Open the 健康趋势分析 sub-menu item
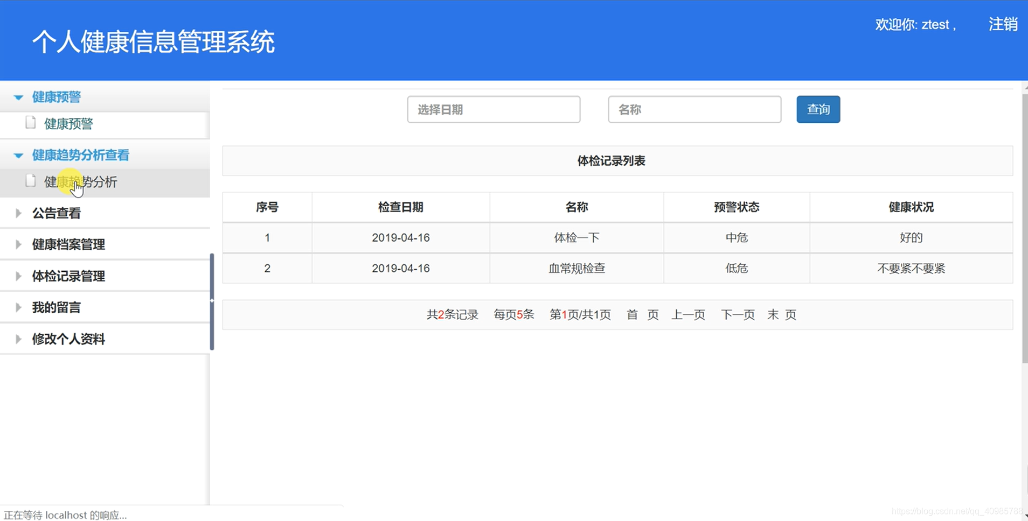1028x521 pixels. [x=81, y=182]
